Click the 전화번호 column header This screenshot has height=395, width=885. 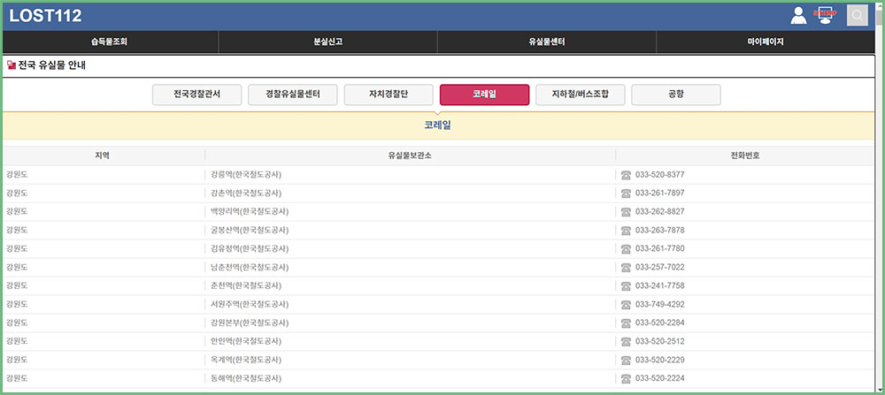tap(745, 156)
